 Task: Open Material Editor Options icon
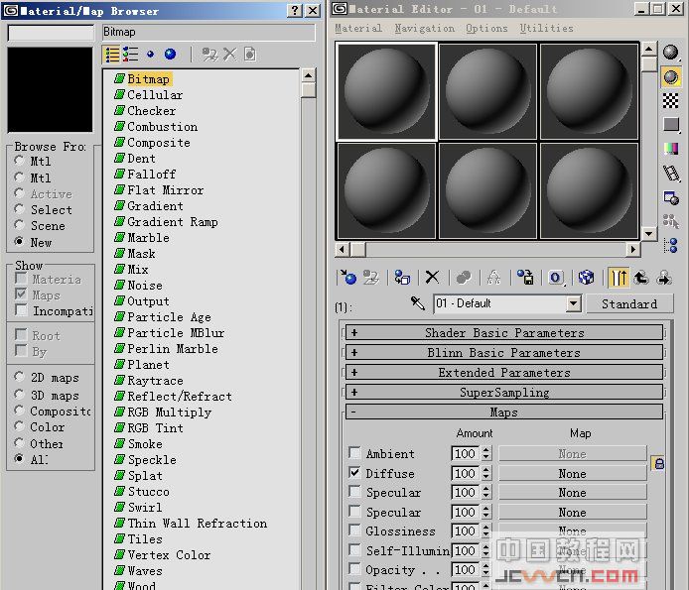click(670, 197)
